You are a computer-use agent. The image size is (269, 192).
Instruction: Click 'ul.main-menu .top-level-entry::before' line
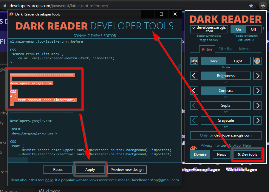(x=46, y=41)
